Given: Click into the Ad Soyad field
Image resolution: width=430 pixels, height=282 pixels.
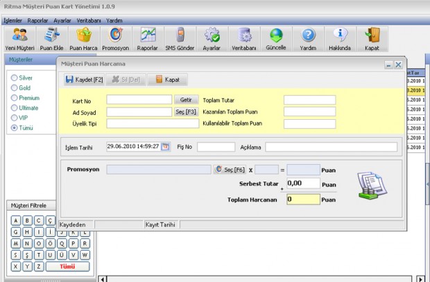Looking at the screenshot, I should pos(139,112).
